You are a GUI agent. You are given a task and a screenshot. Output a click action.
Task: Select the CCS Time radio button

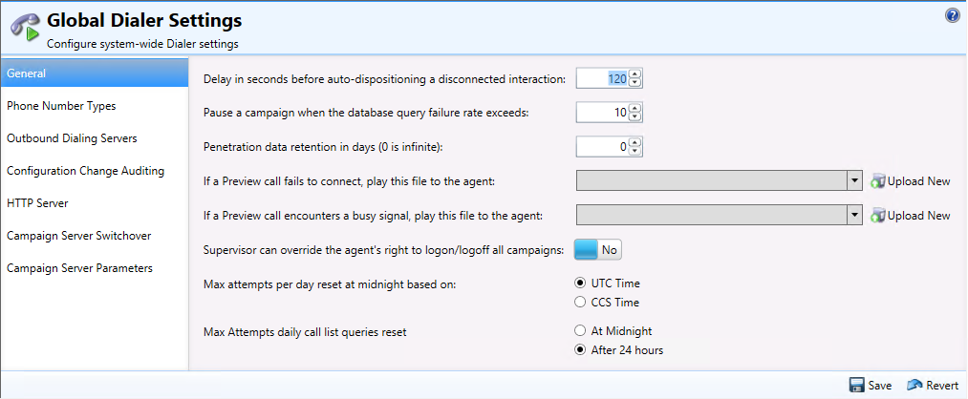[580, 303]
